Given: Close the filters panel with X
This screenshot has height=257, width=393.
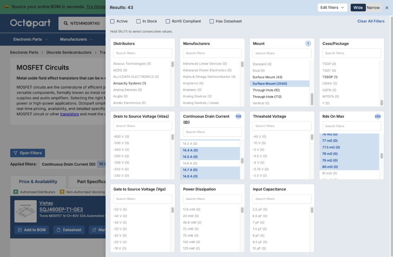Looking at the screenshot, I should pos(387,8).
